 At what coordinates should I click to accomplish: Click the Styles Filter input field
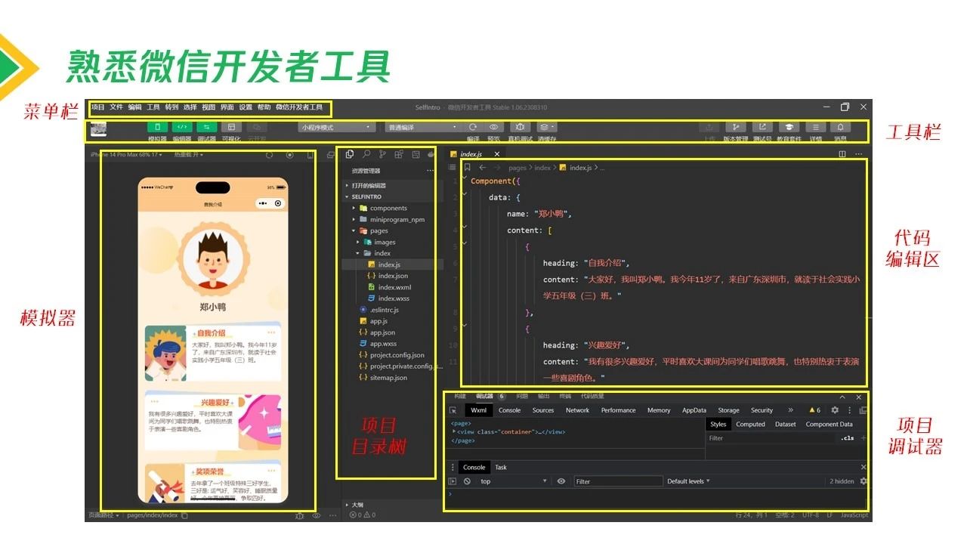[771, 438]
